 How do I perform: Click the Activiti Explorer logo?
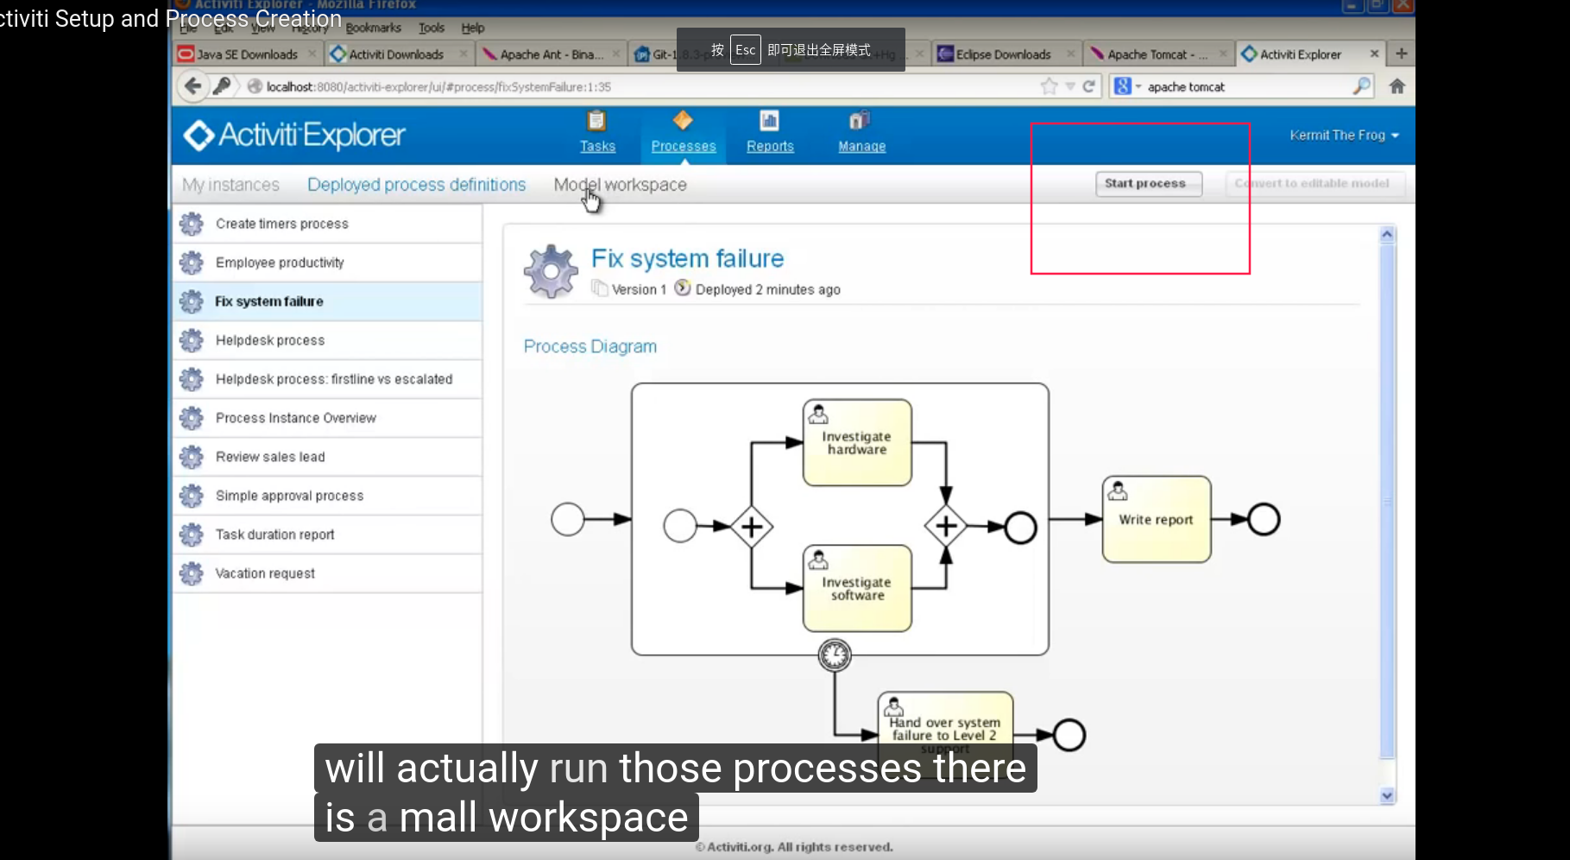point(294,136)
